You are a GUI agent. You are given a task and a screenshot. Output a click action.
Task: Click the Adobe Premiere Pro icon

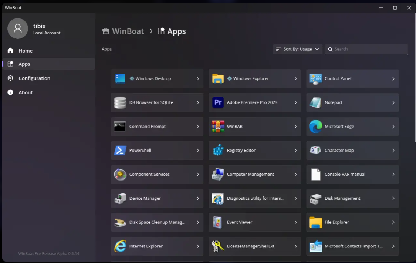point(218,102)
